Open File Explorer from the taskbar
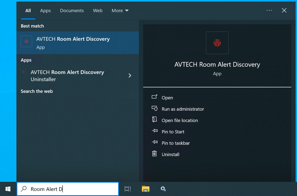Screen dimensions: 297x196 tap(145, 189)
